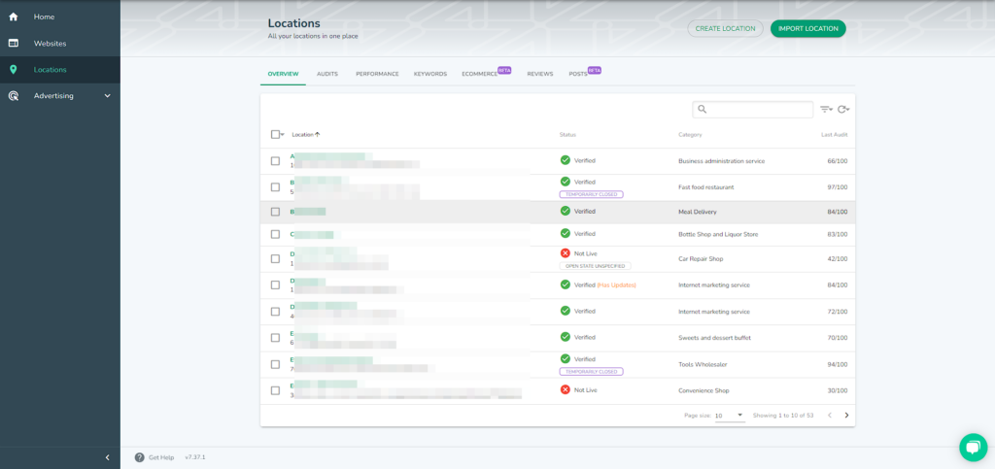995x469 pixels.
Task: Check the Car Repair Shop row checkbox
Action: tap(275, 258)
